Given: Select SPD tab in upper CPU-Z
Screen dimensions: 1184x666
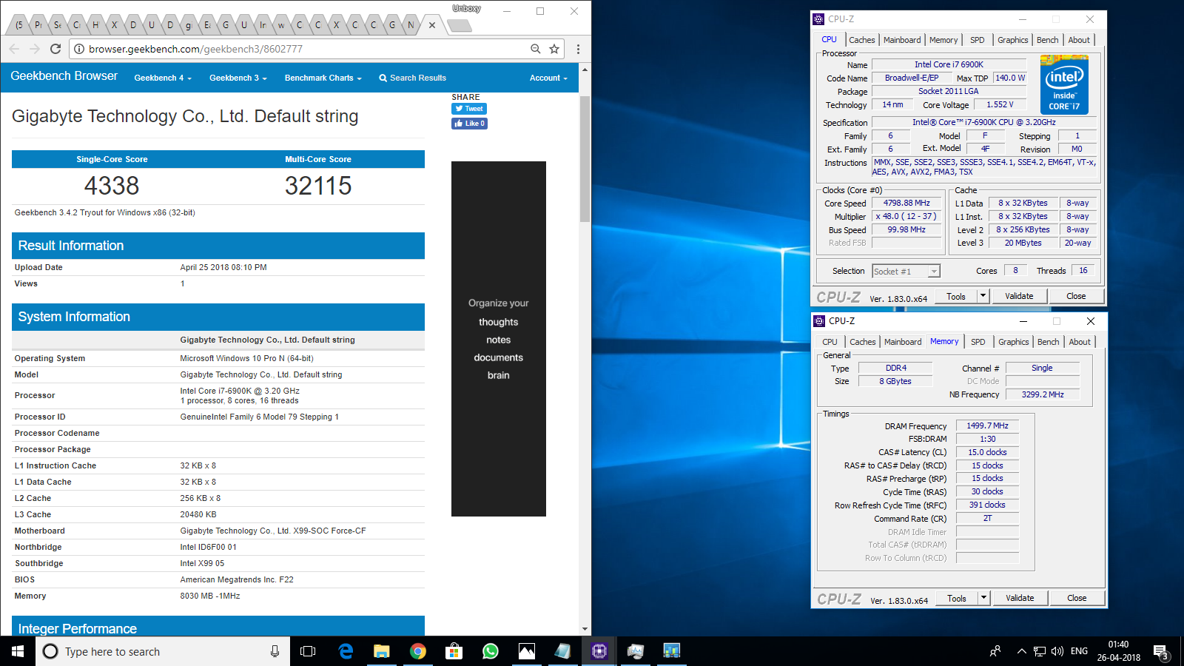Looking at the screenshot, I should click(978, 40).
